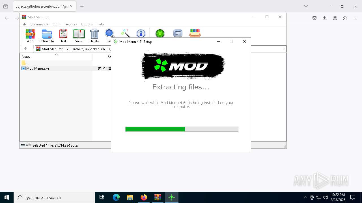Open the Firefox hamburger application menu
The height and width of the screenshot is (203, 362).
point(355,18)
